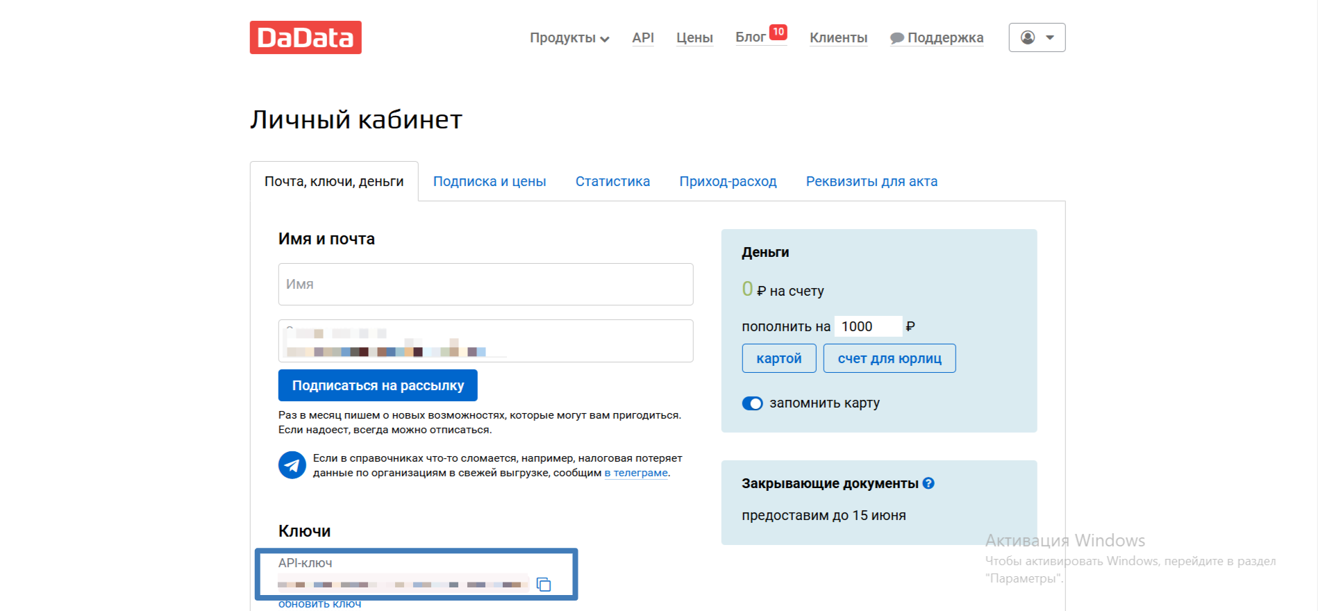Screen dimensions: 1318x611
Task: Open the user account dropdown
Action: tap(1037, 37)
